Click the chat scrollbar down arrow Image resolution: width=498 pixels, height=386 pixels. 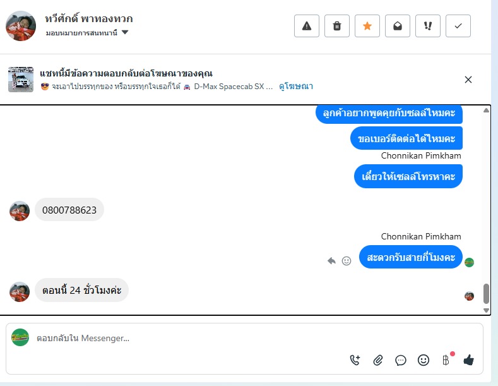tap(486, 310)
